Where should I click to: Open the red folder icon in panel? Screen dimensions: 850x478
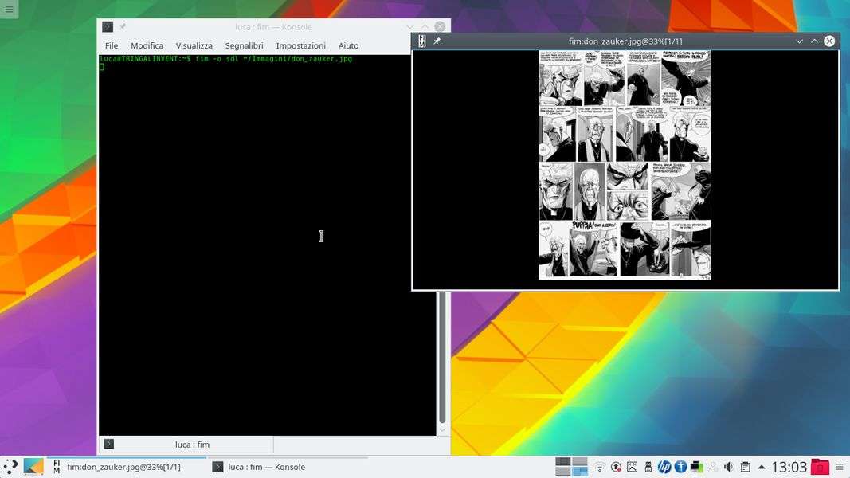tap(820, 467)
